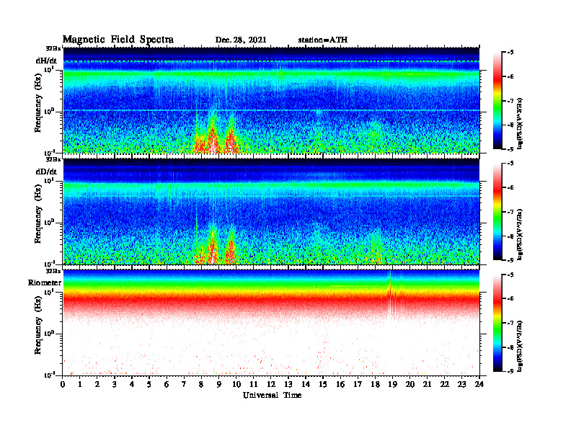This screenshot has width=571, height=441.
Task: Click hour 17 tick label on time axis
Action: pyautogui.click(x=358, y=384)
